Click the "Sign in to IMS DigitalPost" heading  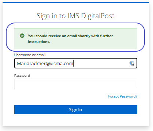[75, 16]
